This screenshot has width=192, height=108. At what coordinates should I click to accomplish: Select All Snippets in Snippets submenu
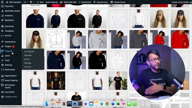(29, 52)
